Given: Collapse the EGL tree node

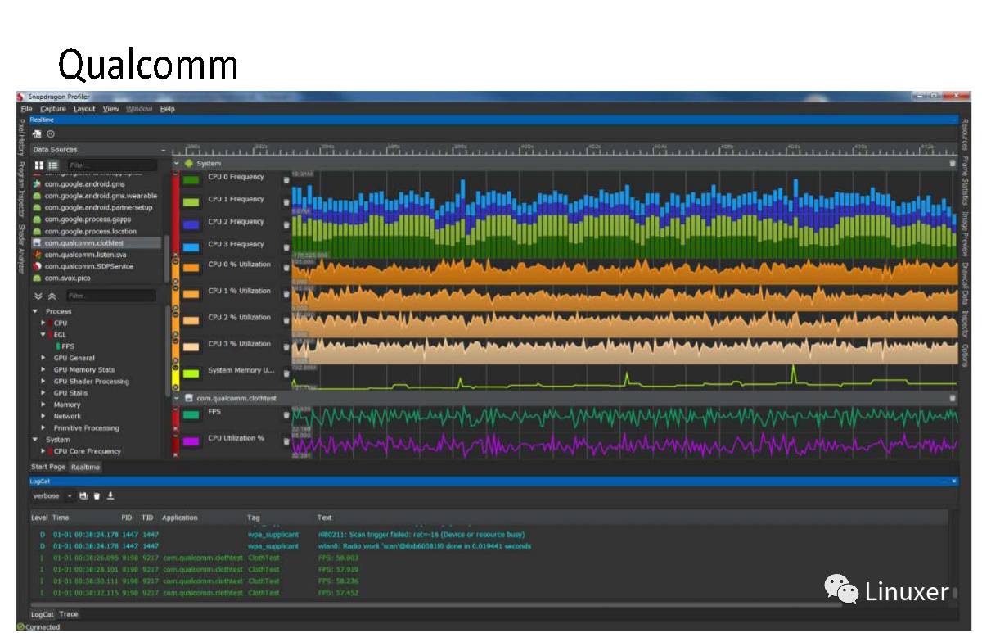Looking at the screenshot, I should pos(43,335).
